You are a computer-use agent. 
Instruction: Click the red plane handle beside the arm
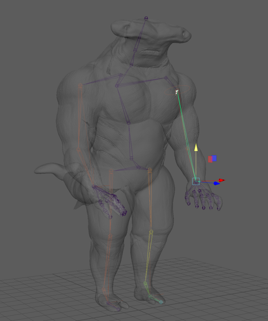210,159
